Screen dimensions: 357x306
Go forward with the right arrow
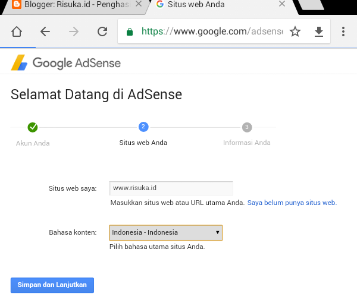[74, 31]
